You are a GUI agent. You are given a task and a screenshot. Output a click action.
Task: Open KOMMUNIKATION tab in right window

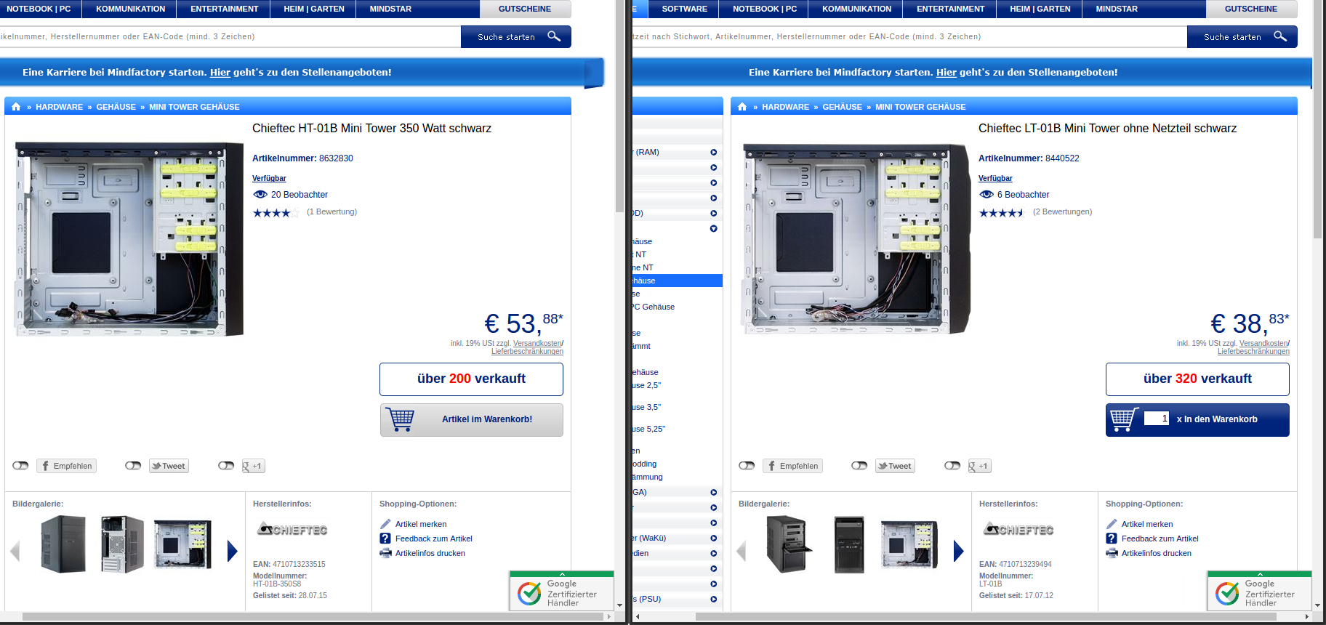pyautogui.click(x=856, y=9)
